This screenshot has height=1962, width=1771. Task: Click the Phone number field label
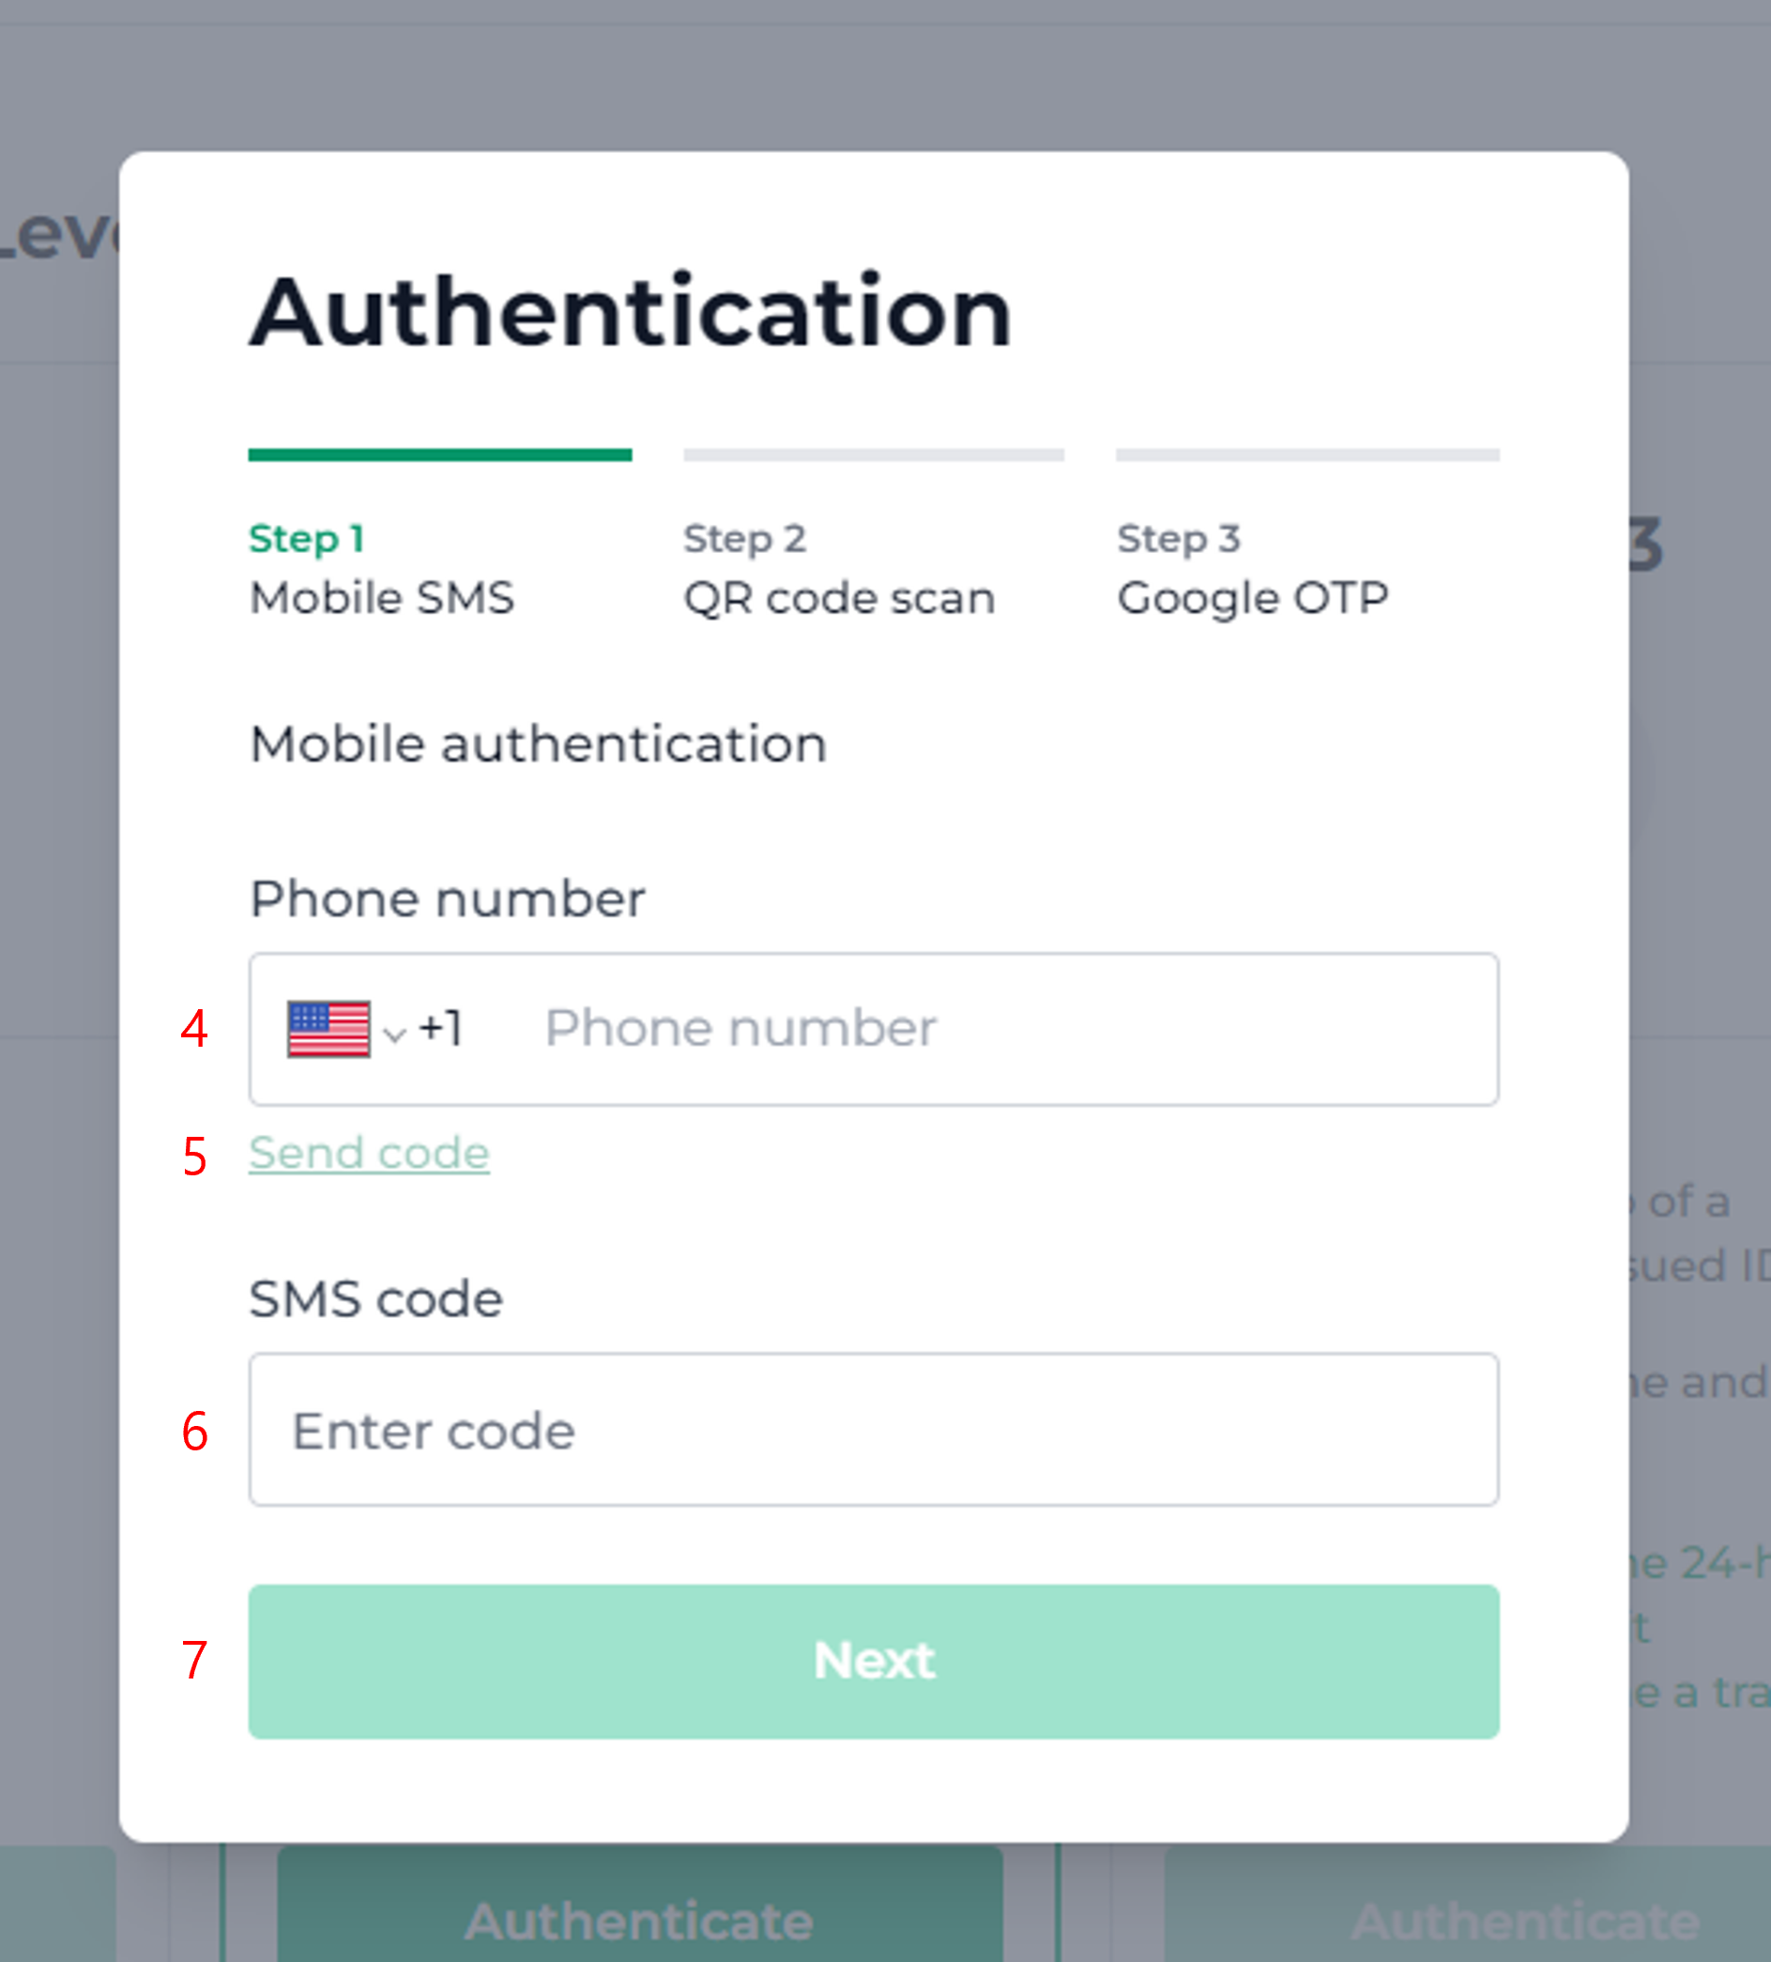pos(448,898)
